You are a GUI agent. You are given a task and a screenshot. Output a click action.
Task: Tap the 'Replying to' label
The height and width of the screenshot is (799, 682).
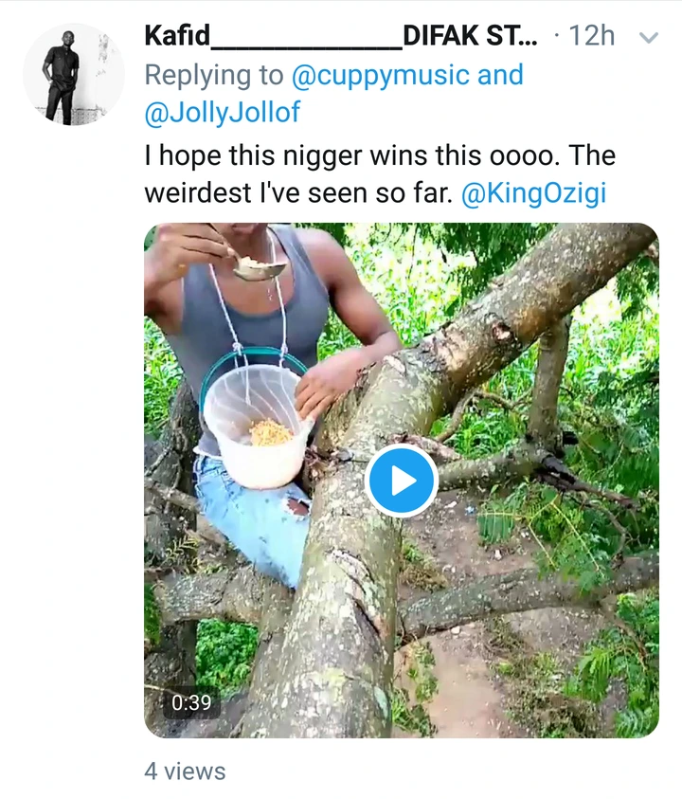point(211,75)
